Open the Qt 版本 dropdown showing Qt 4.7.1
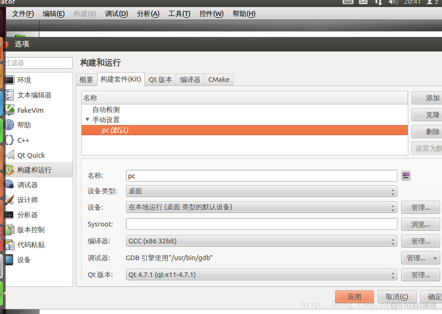Image resolution: width=442 pixels, height=314 pixels. tap(261, 275)
